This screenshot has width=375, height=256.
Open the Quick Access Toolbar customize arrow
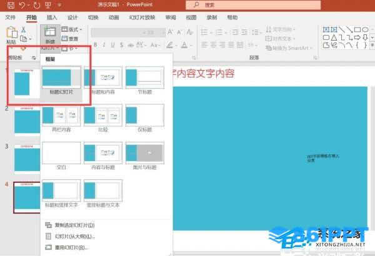pos(59,5)
